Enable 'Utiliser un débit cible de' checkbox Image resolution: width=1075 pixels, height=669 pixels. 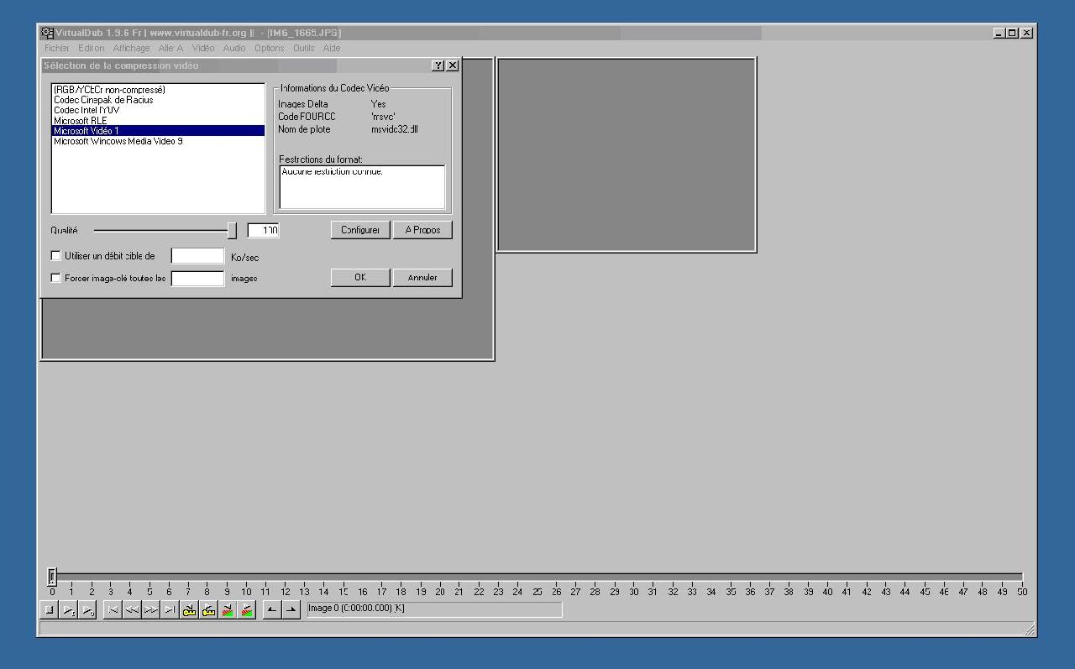point(56,256)
